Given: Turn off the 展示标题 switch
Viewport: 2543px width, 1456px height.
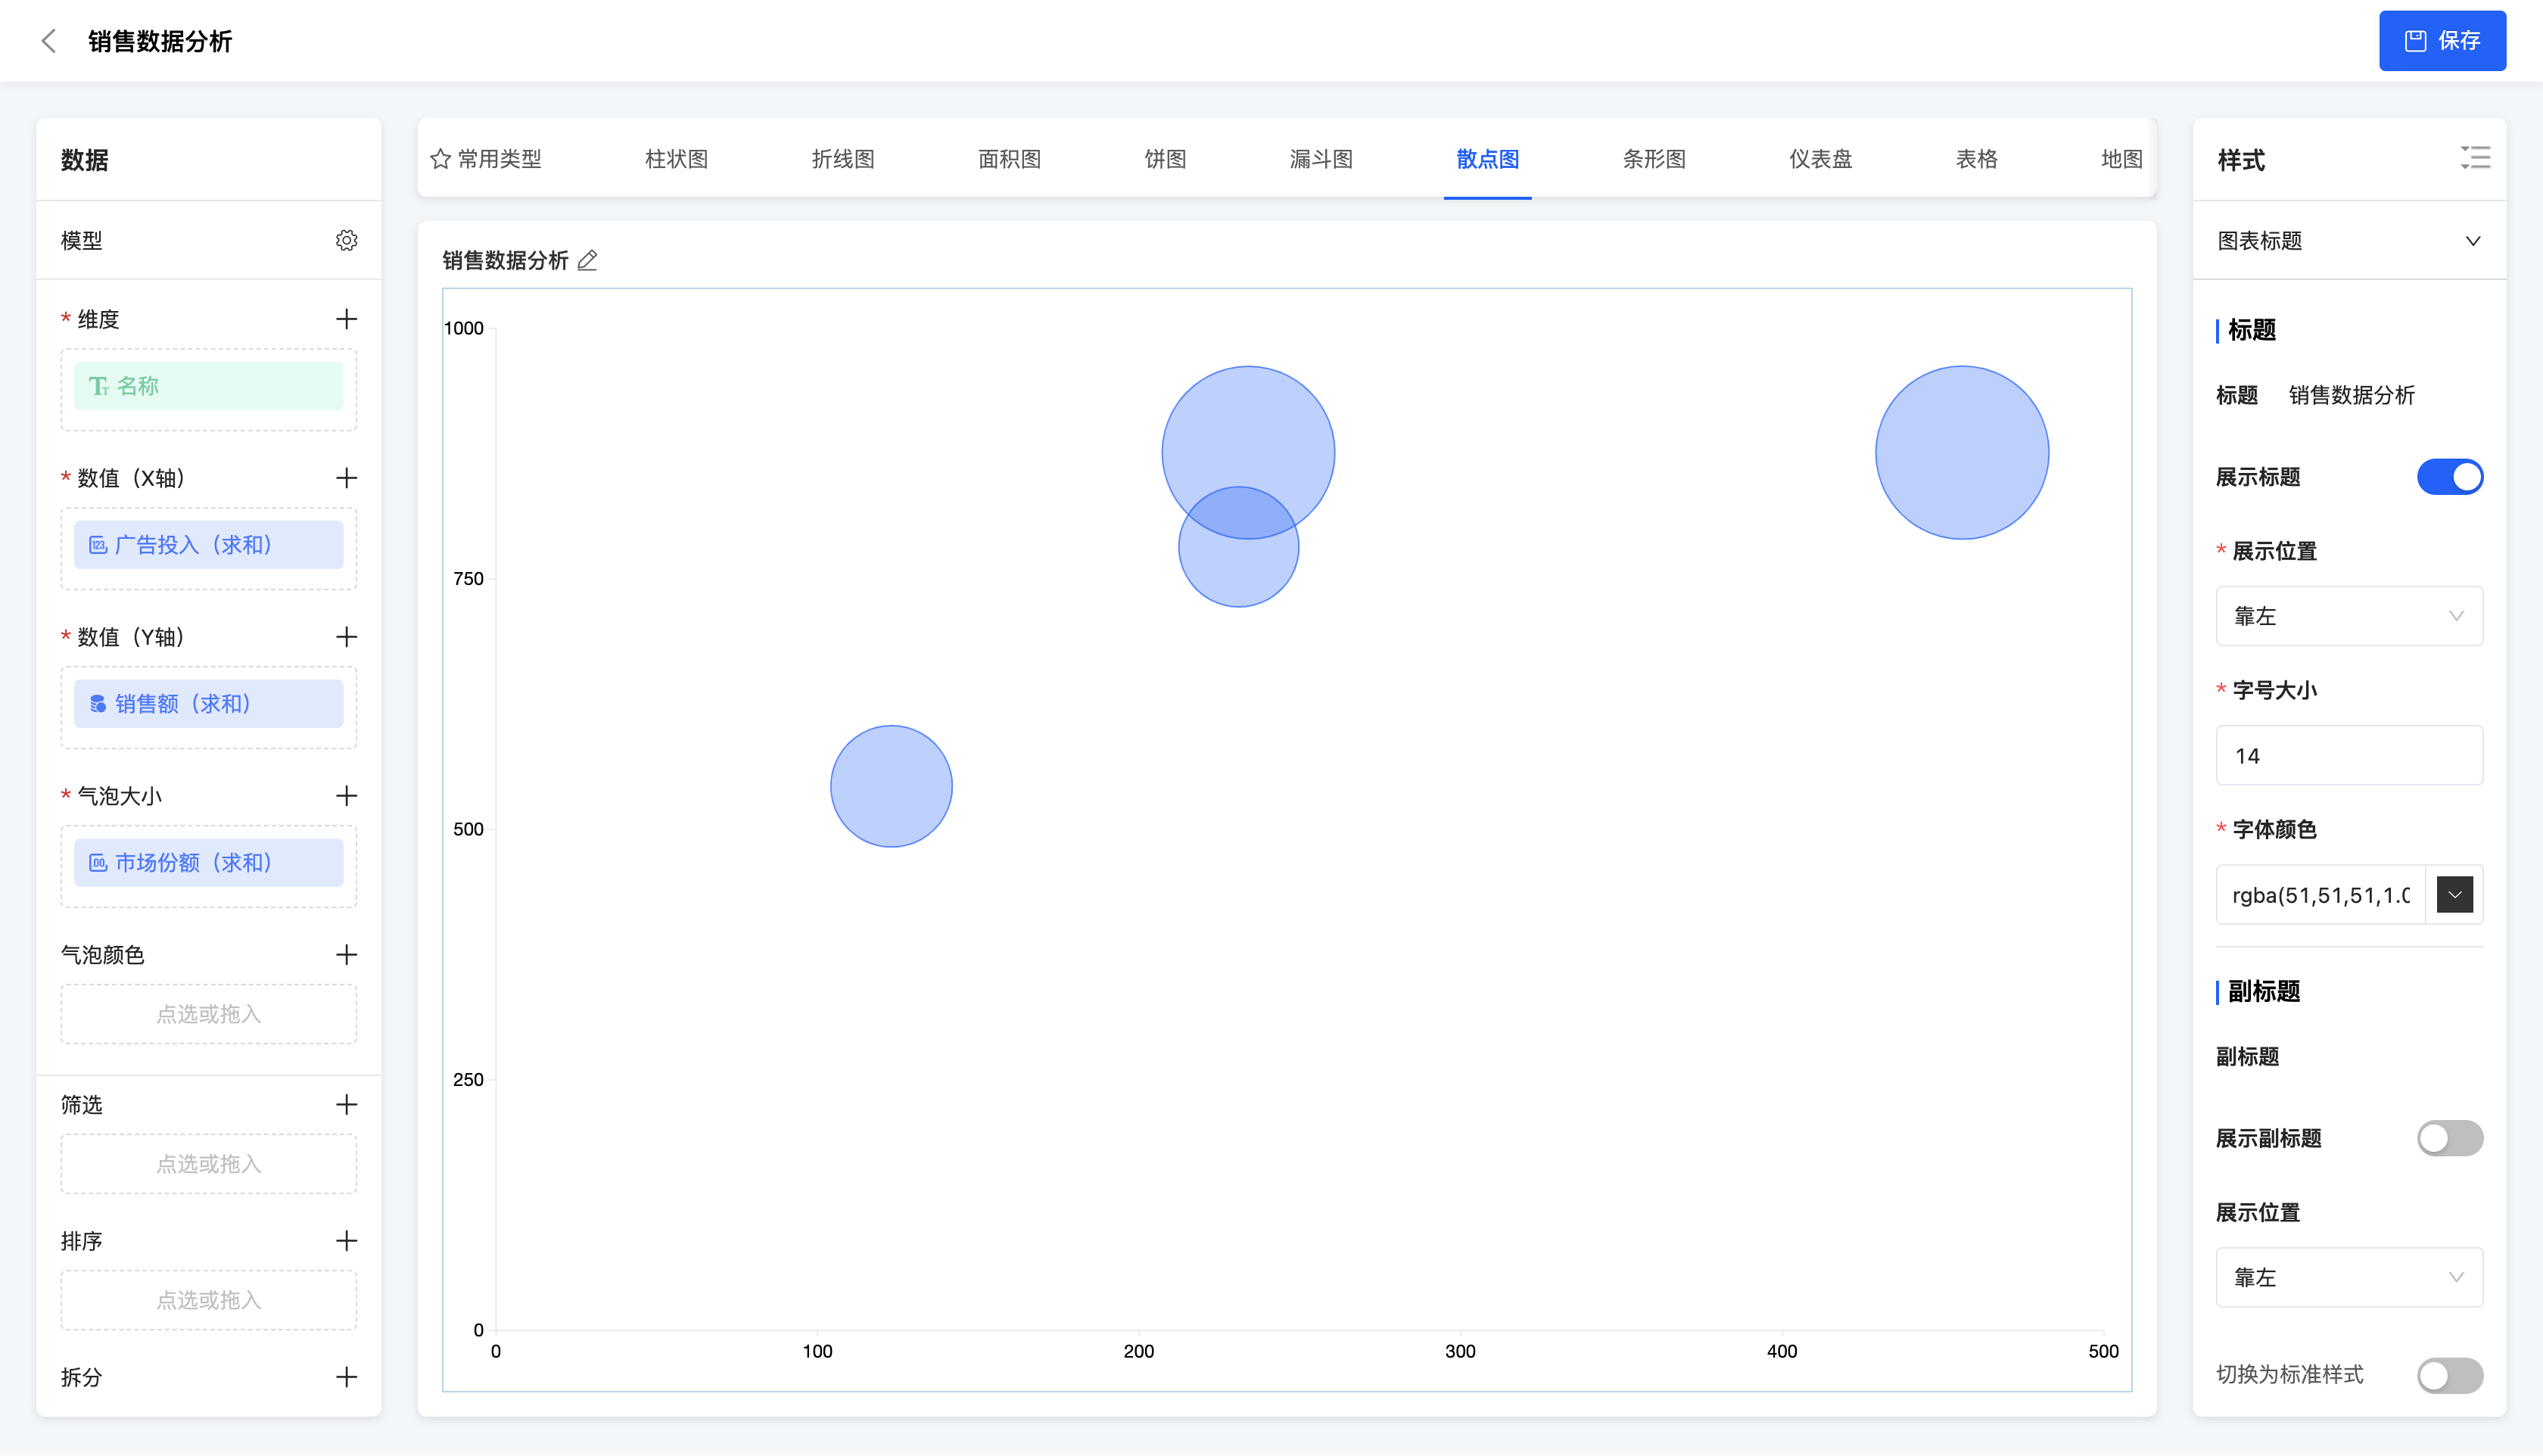Looking at the screenshot, I should [x=2449, y=477].
